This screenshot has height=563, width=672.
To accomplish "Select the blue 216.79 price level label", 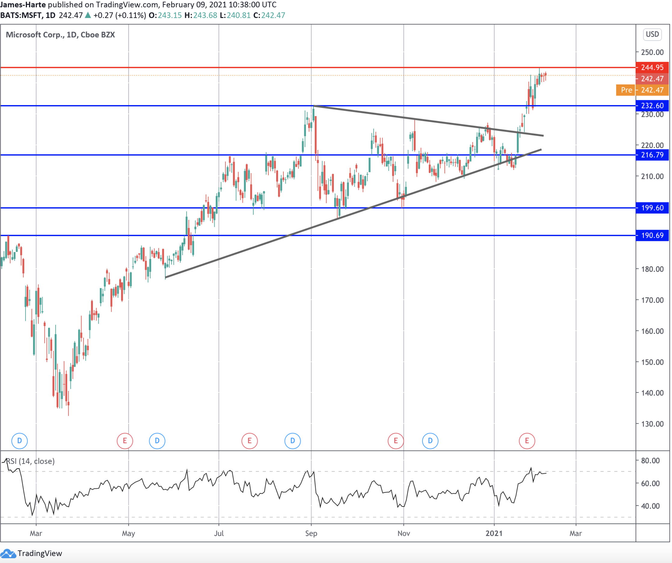I will click(652, 155).
